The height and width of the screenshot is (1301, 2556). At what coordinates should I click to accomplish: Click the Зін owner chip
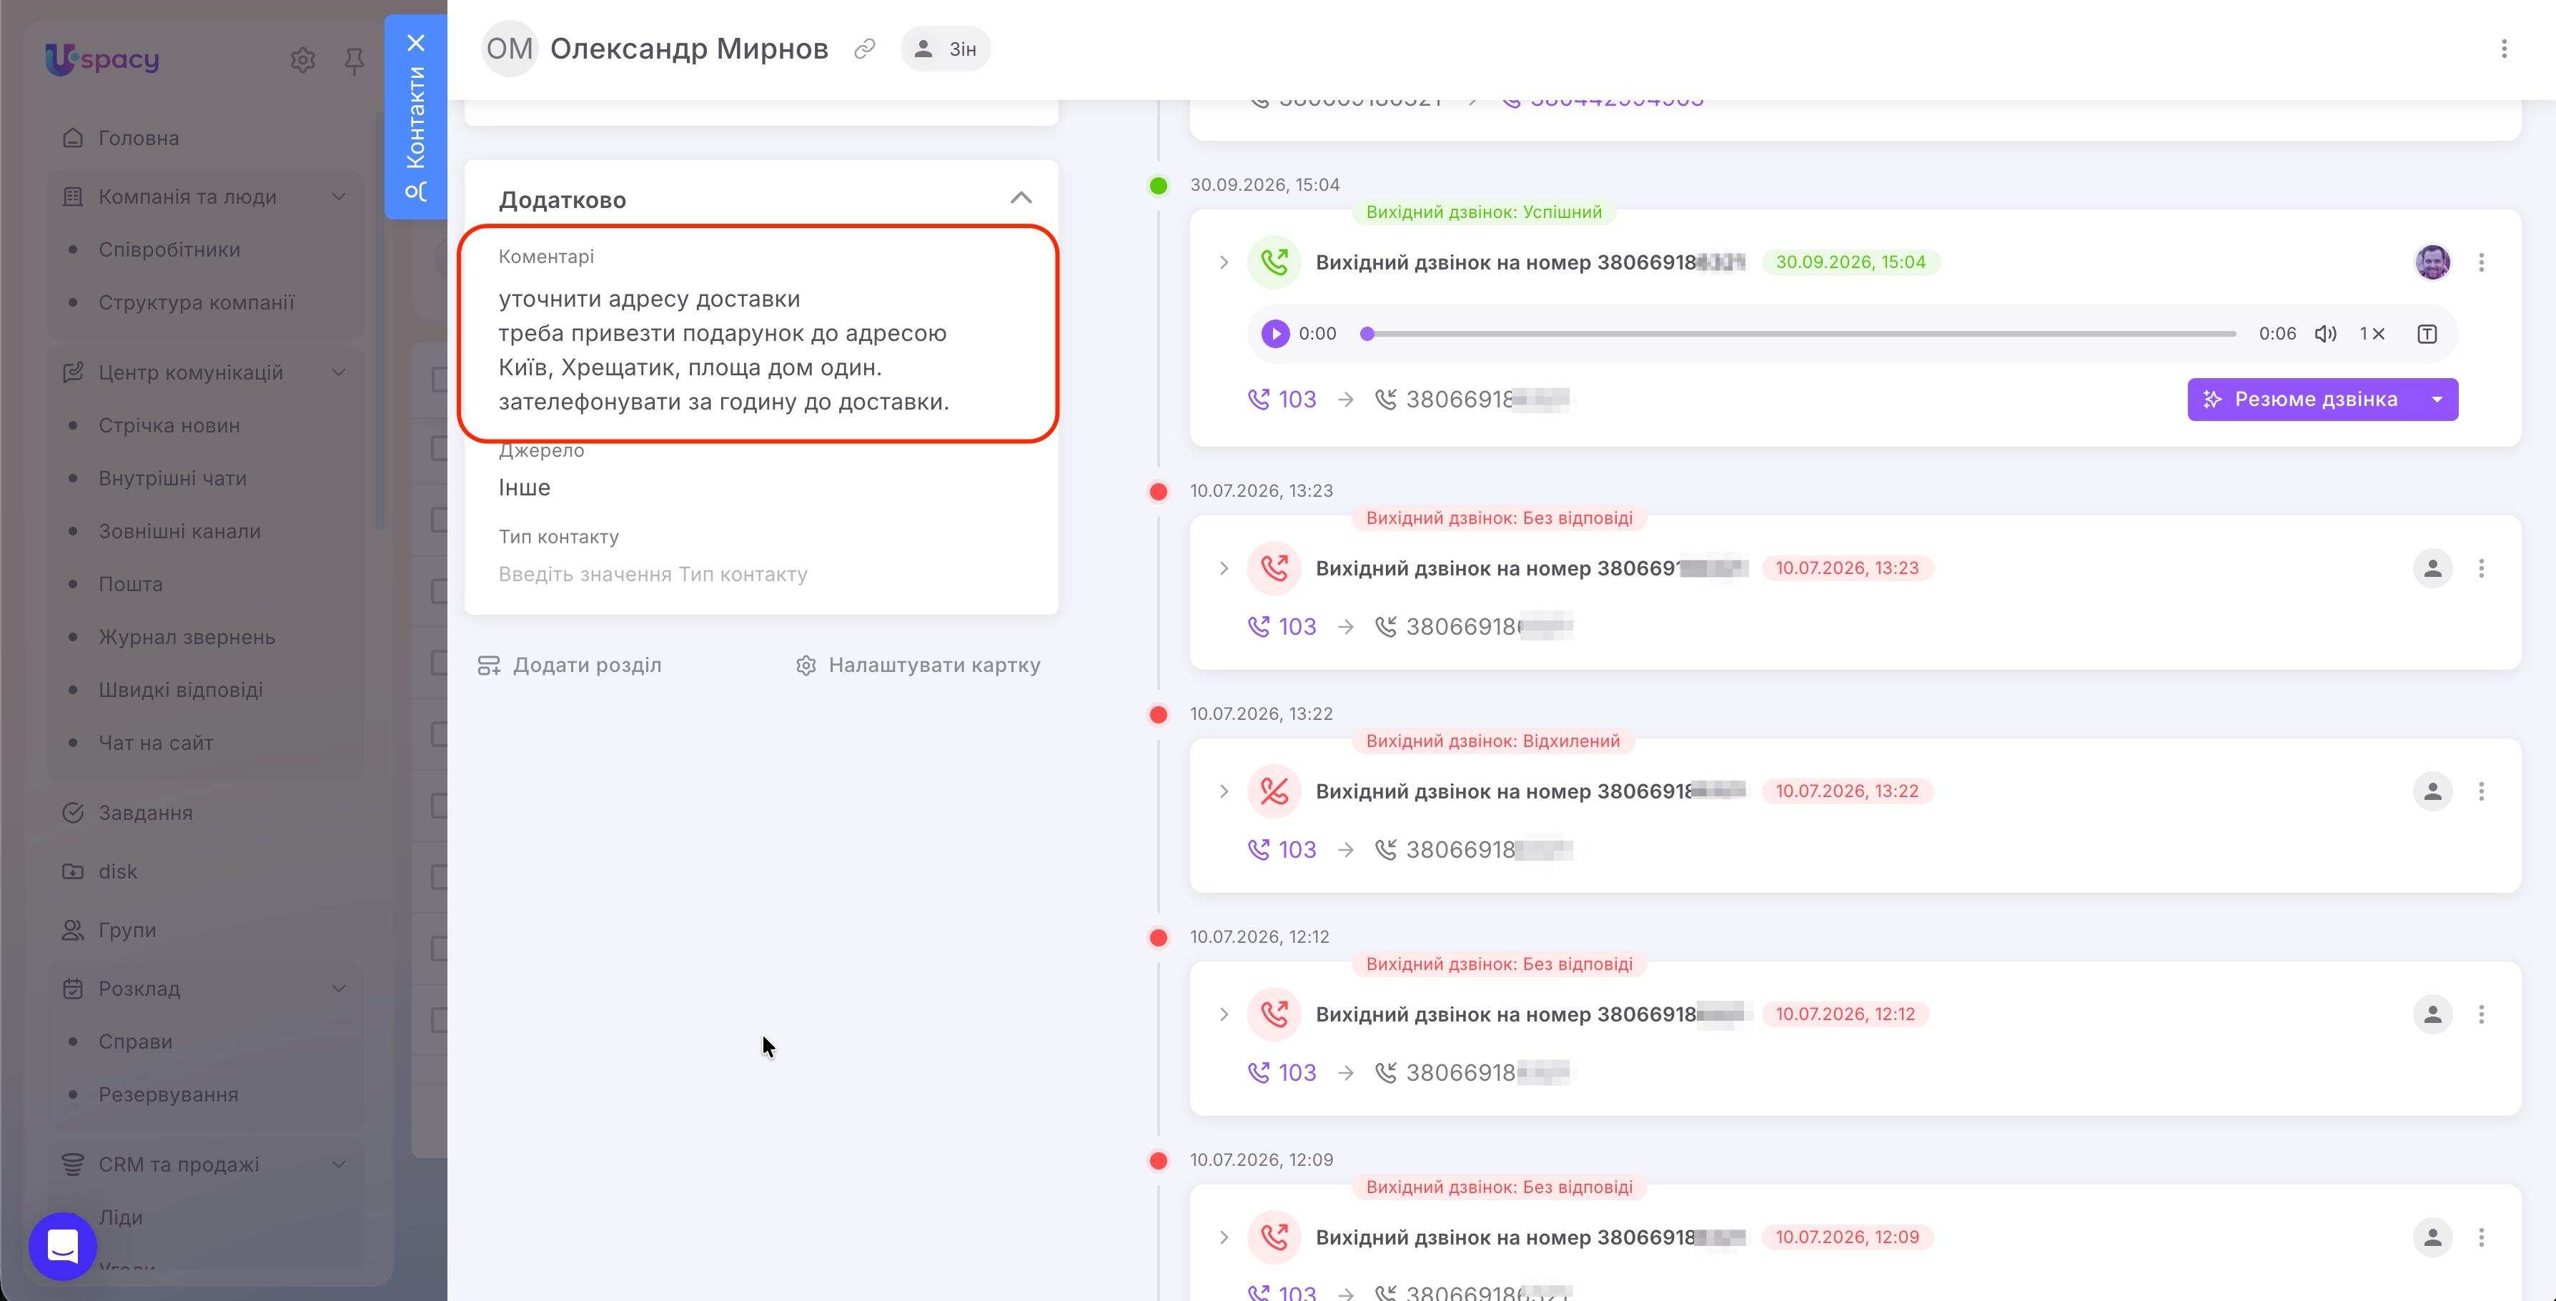(946, 49)
